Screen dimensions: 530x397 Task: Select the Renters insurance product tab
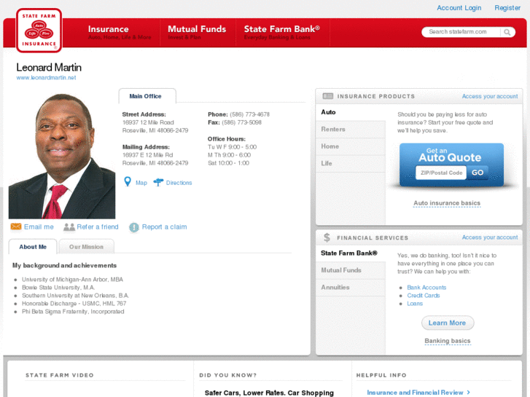(351, 130)
